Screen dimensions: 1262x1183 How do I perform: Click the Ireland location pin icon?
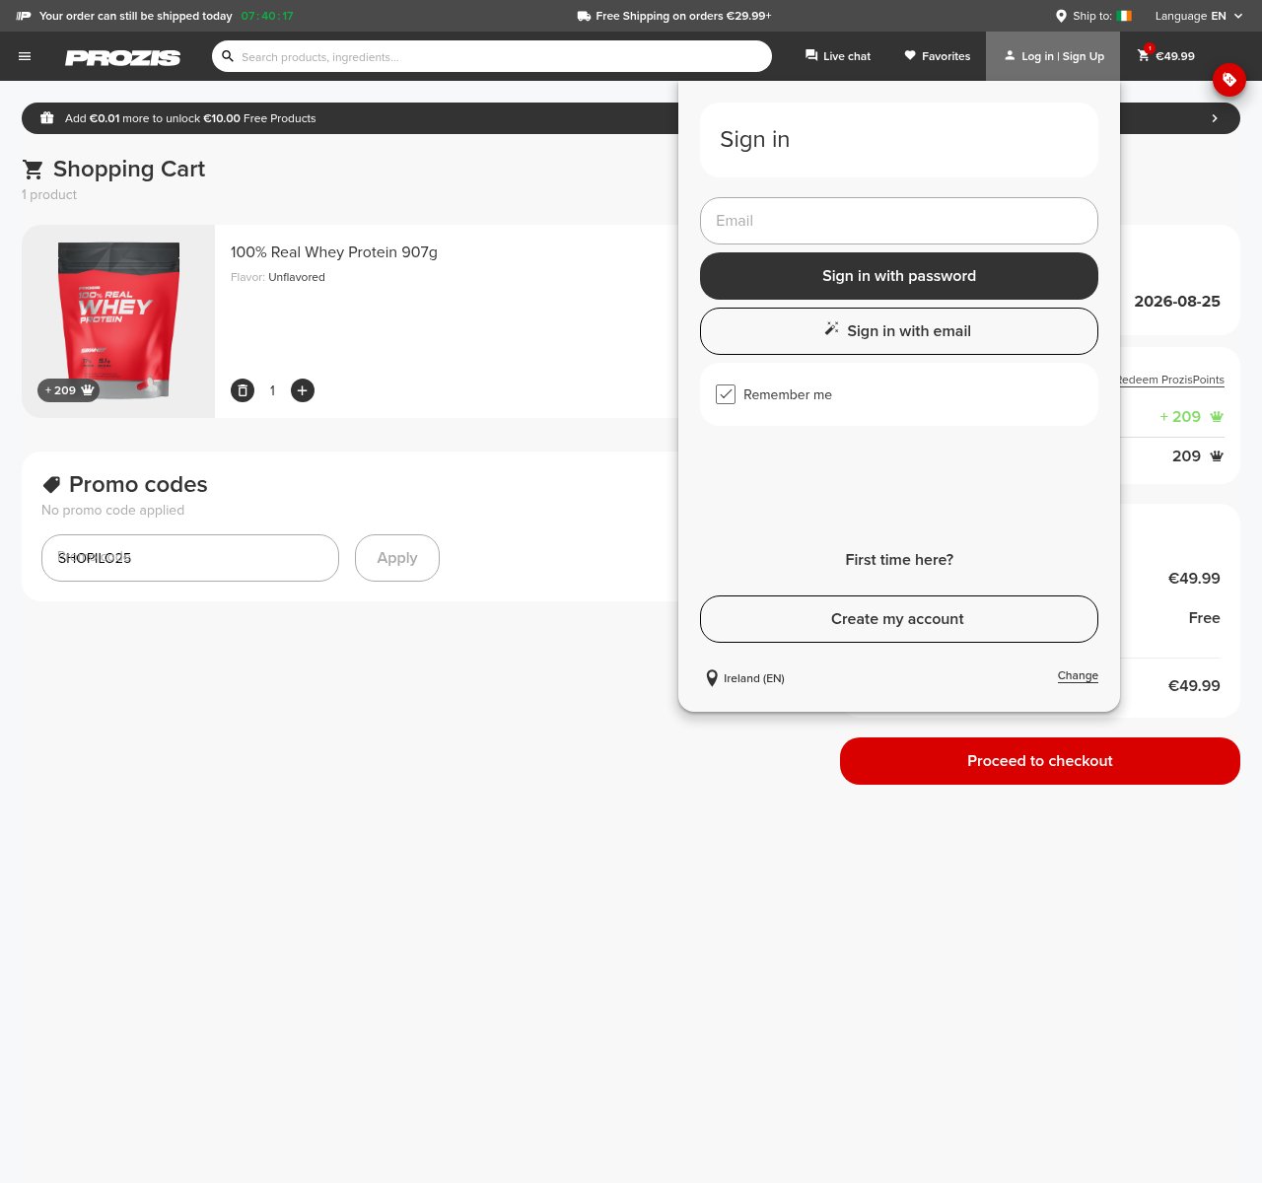click(x=712, y=678)
